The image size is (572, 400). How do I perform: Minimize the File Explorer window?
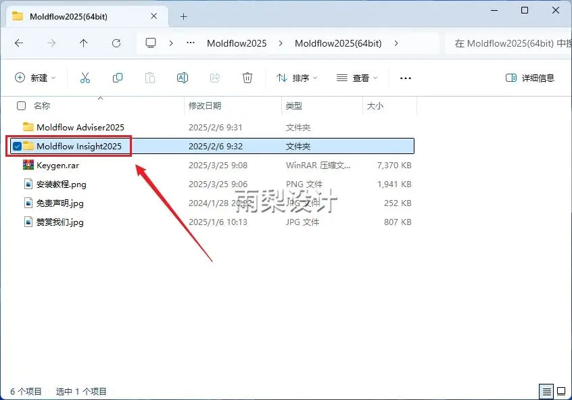point(494,10)
